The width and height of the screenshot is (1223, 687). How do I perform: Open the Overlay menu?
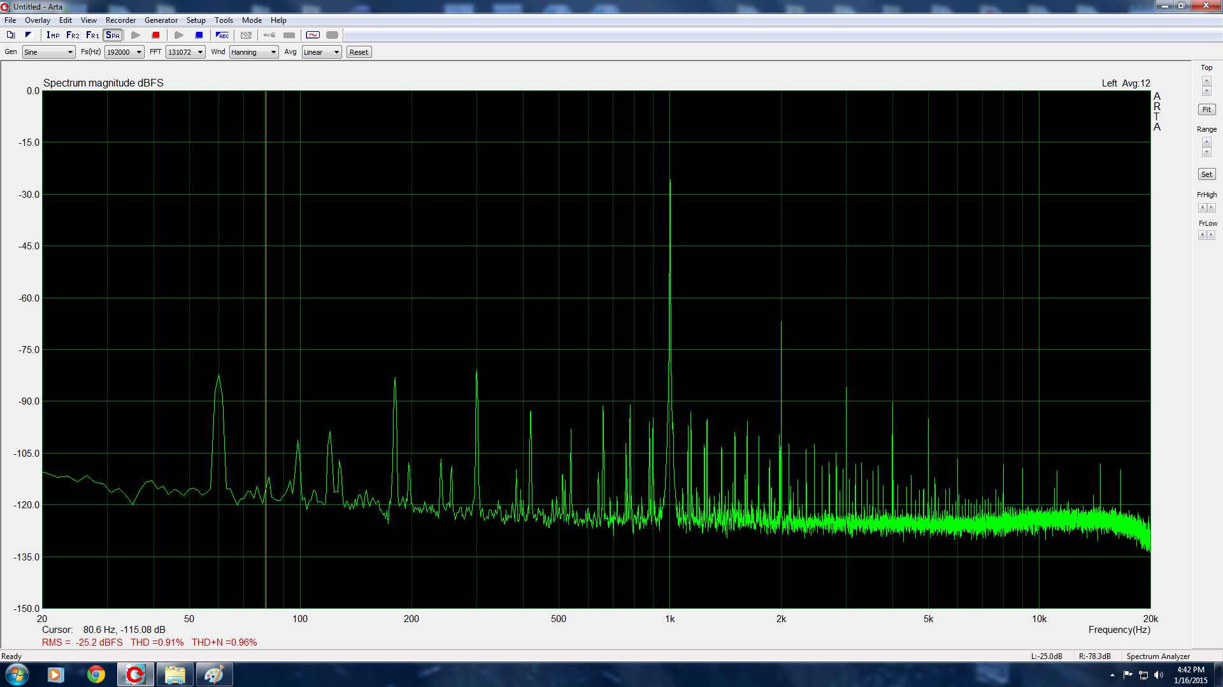click(38, 20)
